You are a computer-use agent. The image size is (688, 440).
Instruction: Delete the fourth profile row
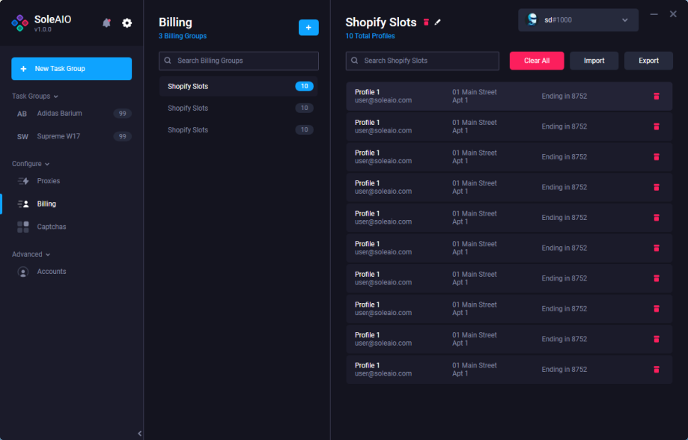pos(657,187)
